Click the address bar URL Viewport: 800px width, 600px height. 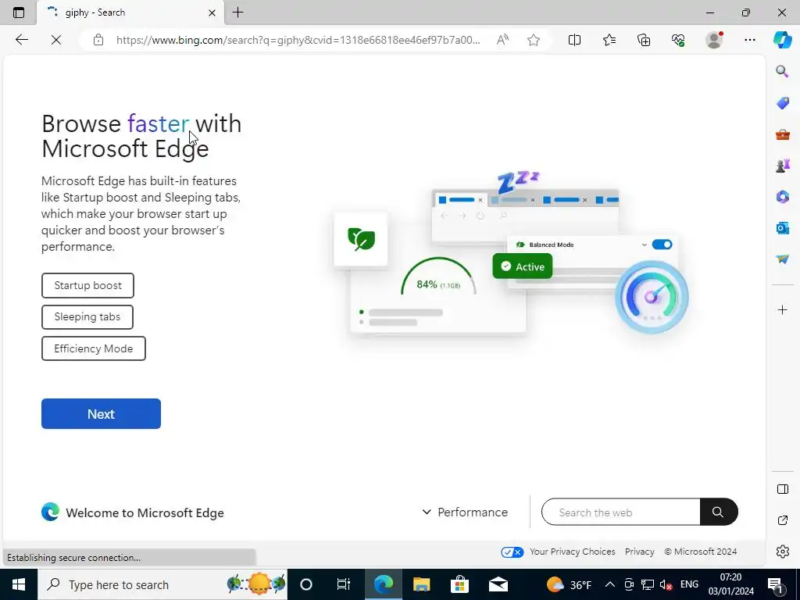tap(298, 40)
